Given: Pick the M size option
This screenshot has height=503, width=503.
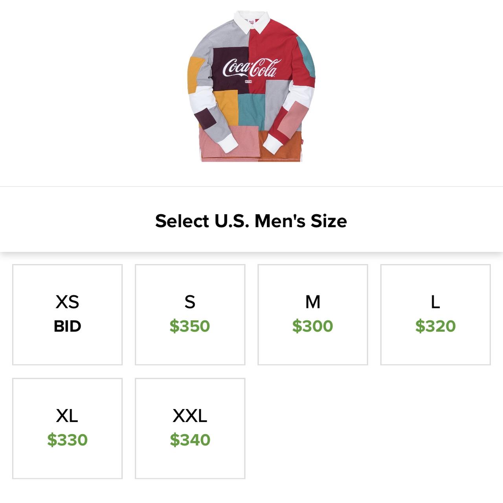Looking at the screenshot, I should [x=313, y=314].
